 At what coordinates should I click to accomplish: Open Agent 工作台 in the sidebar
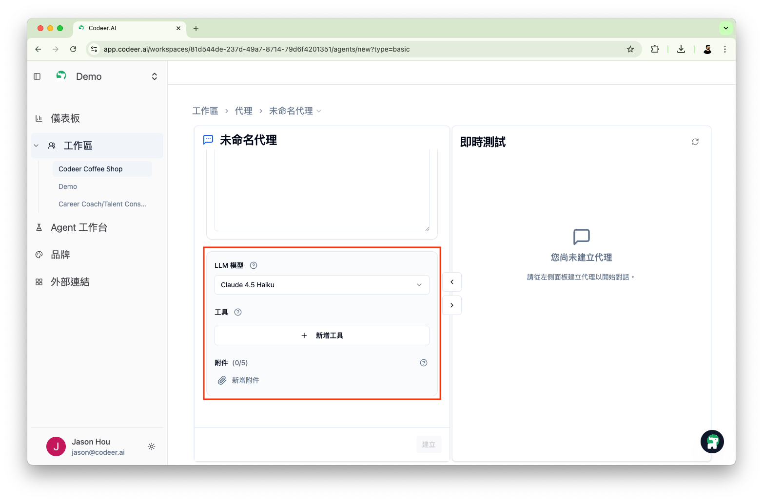click(x=79, y=227)
